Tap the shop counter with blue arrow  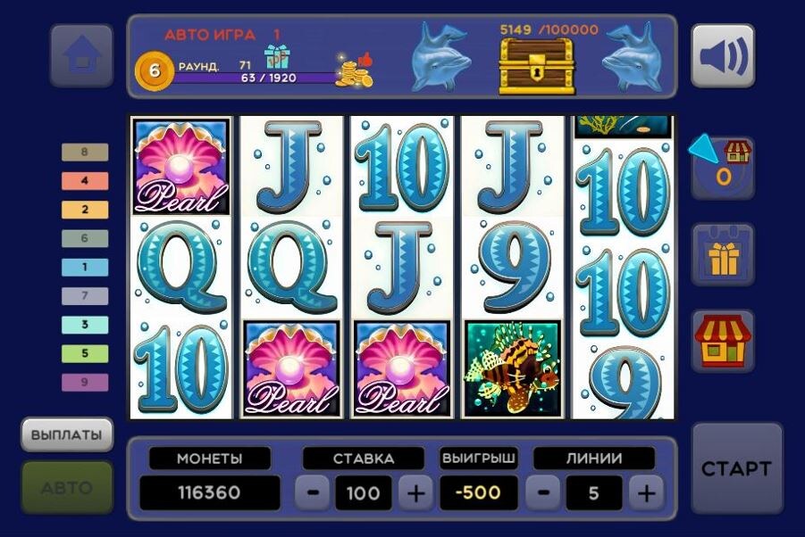[x=723, y=167]
